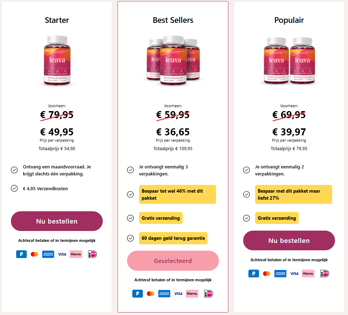348x315 pixels.
Task: Click iDEAL icon under Populair package
Action: click(x=325, y=274)
